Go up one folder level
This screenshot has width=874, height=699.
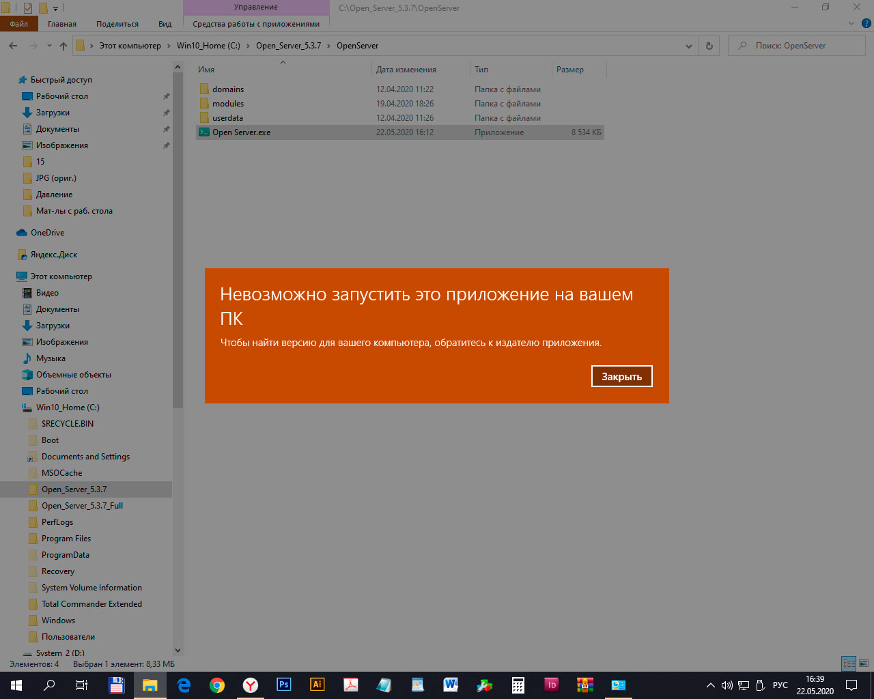click(x=64, y=46)
